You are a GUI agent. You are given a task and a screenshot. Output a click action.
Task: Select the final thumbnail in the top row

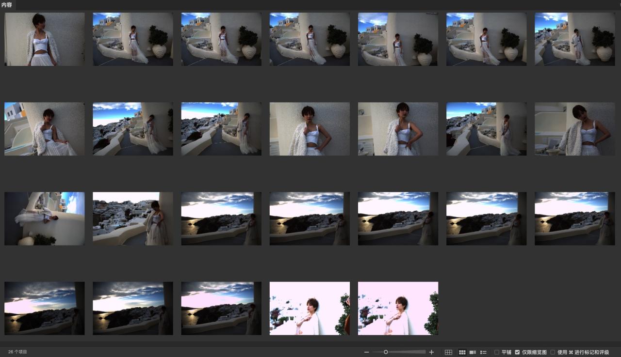pos(574,39)
